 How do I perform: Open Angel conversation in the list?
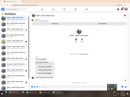[14, 71]
